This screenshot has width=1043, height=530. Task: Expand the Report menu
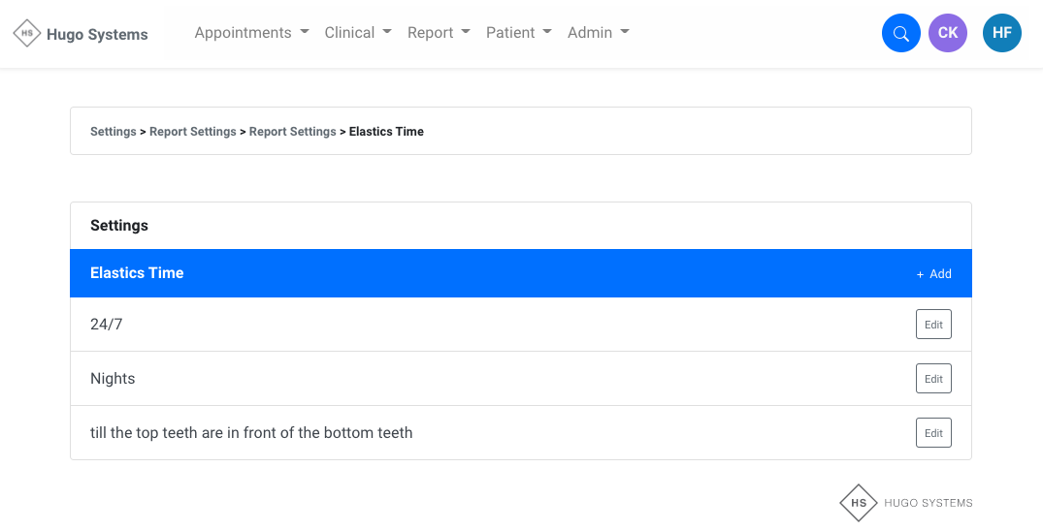click(439, 33)
